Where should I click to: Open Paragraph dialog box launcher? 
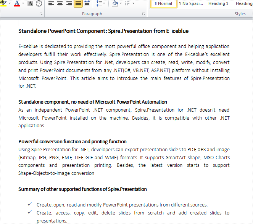click(x=143, y=14)
